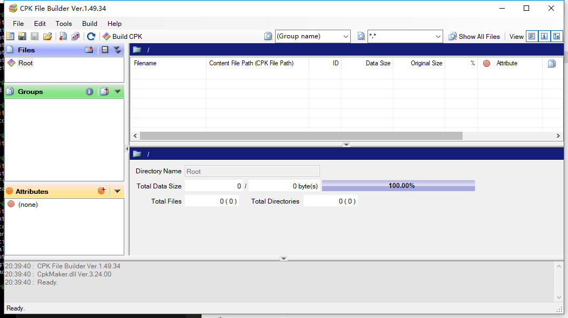Click the Directory Name field showing Root

tap(252, 171)
